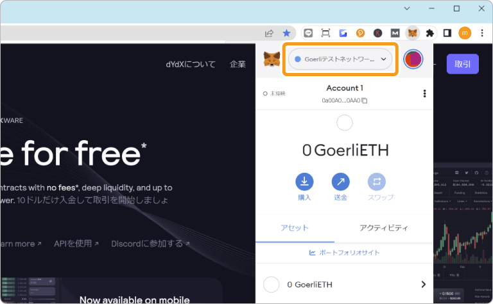Open the 企業 menu on dYdX page

[x=238, y=64]
